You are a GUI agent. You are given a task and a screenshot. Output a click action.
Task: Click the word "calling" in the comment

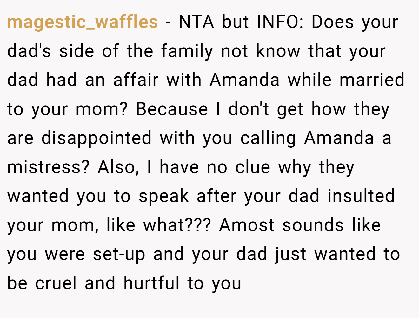[268, 139]
